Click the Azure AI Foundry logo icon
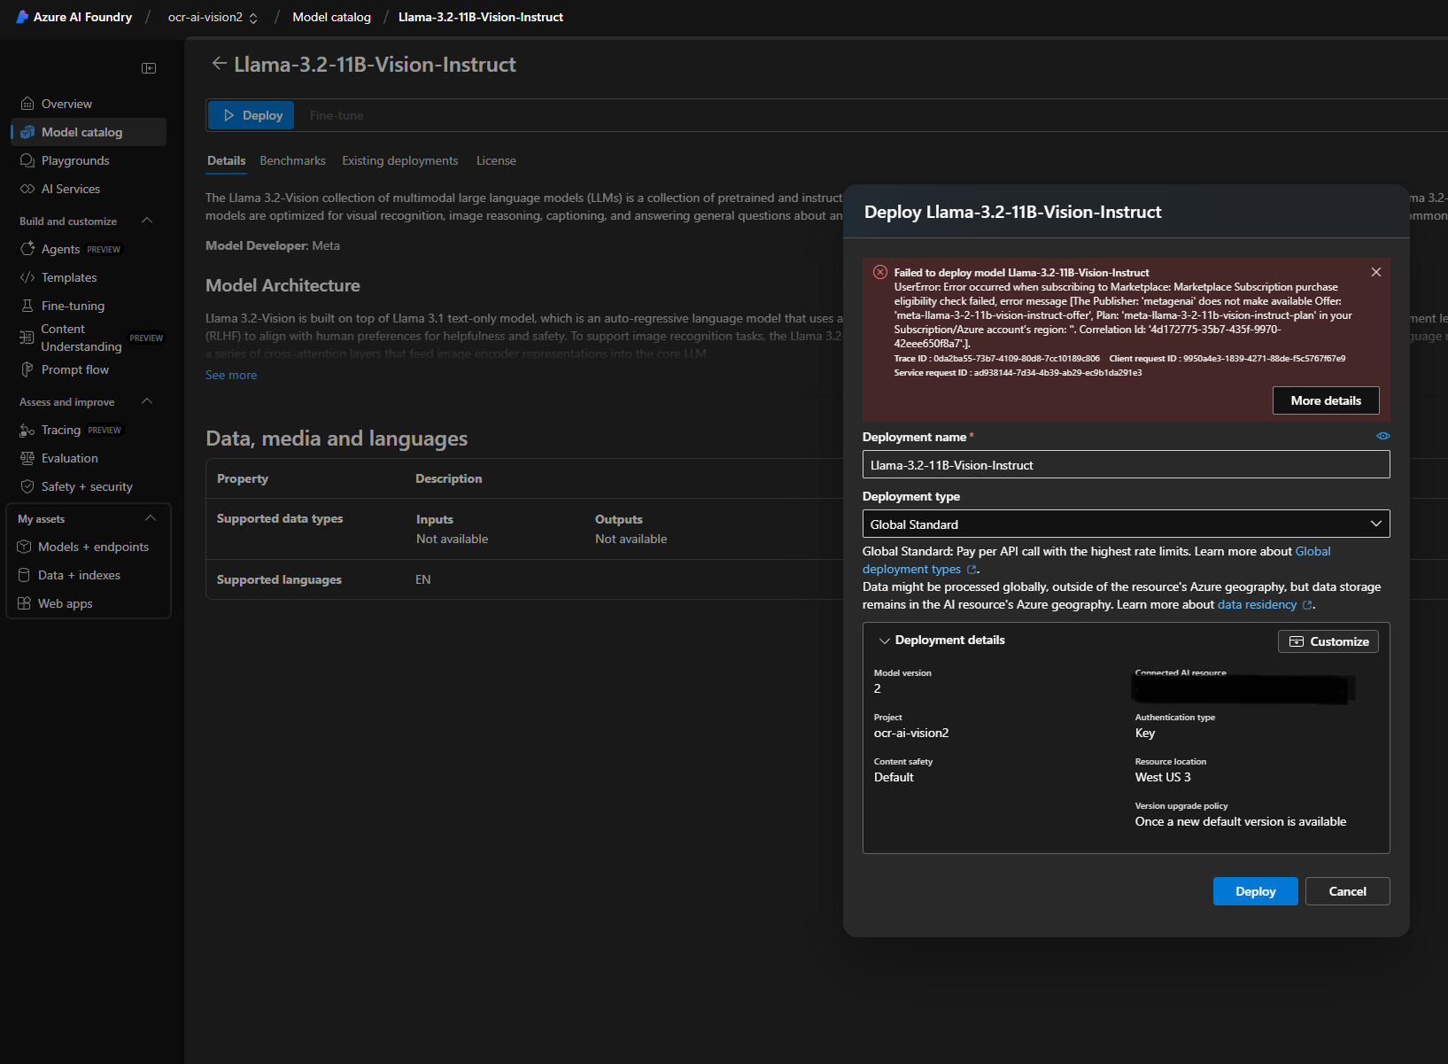1448x1064 pixels. click(22, 17)
